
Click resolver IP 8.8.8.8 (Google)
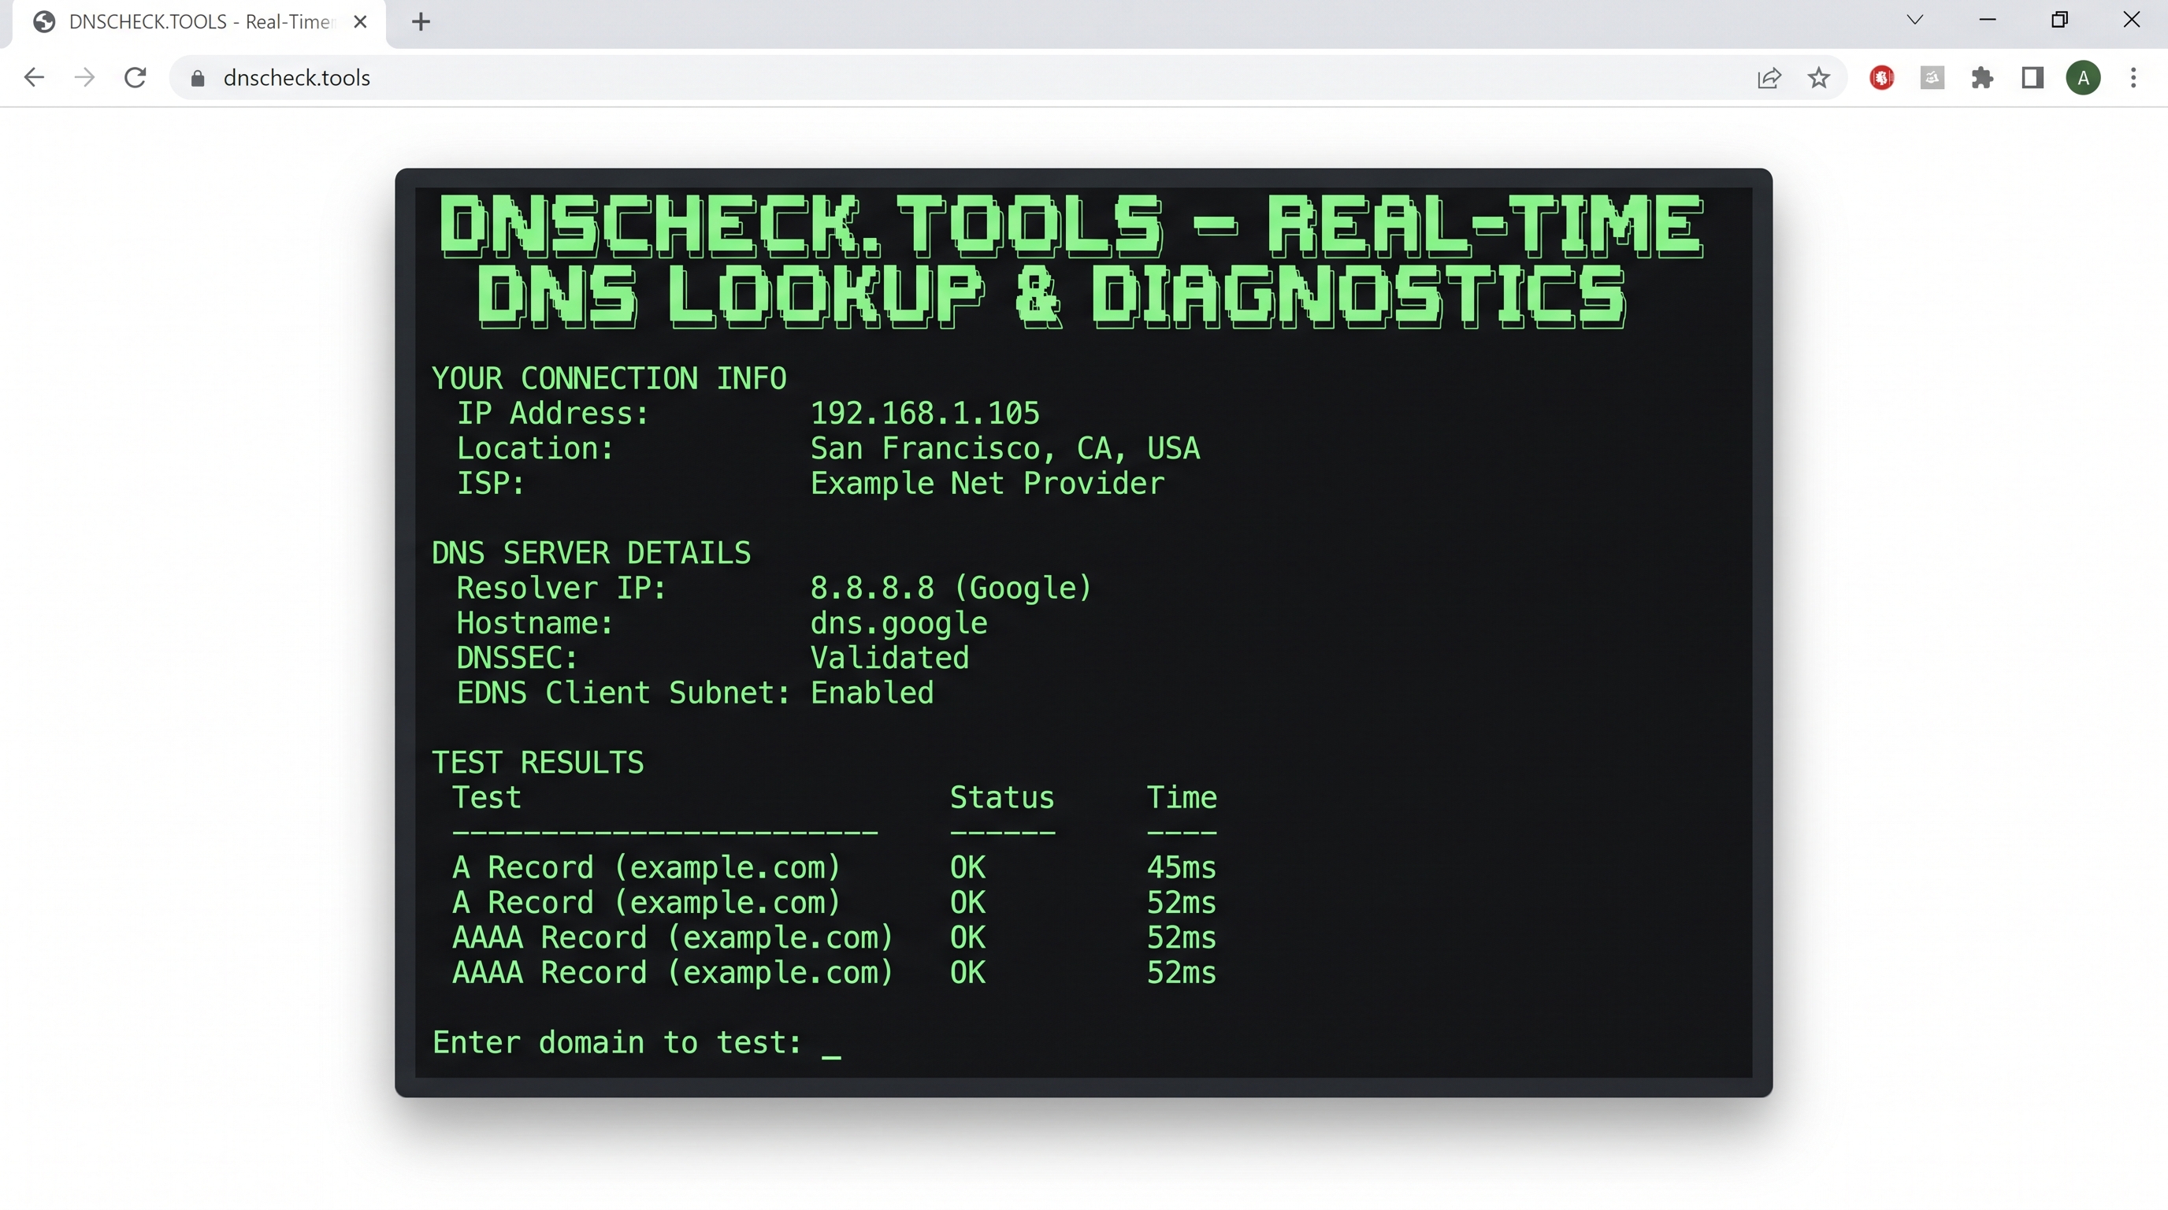[950, 588]
